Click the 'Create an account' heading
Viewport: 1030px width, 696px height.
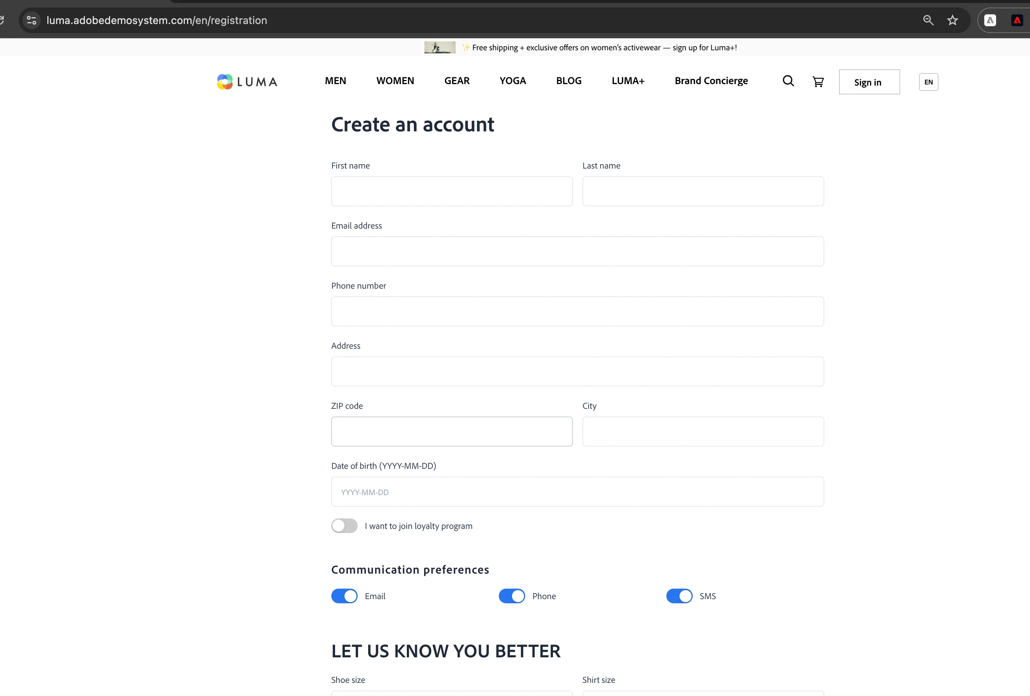pos(412,125)
